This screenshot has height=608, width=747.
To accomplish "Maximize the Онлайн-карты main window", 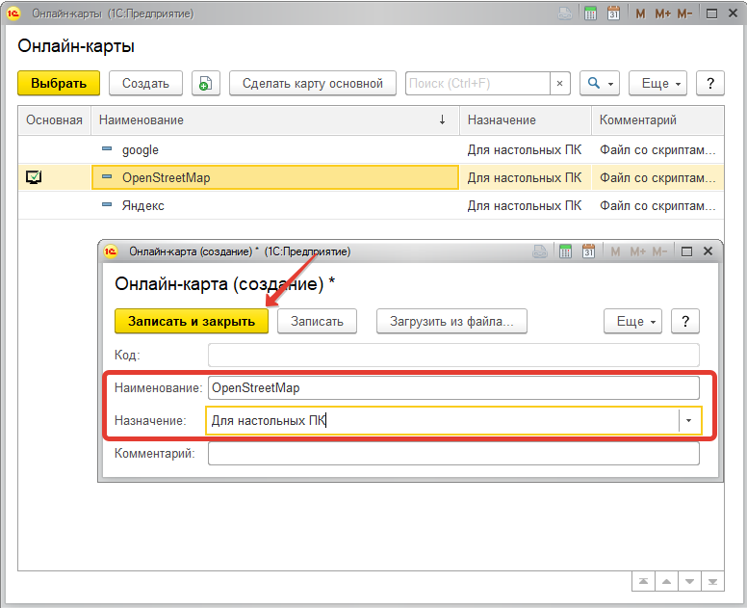I will pyautogui.click(x=711, y=13).
